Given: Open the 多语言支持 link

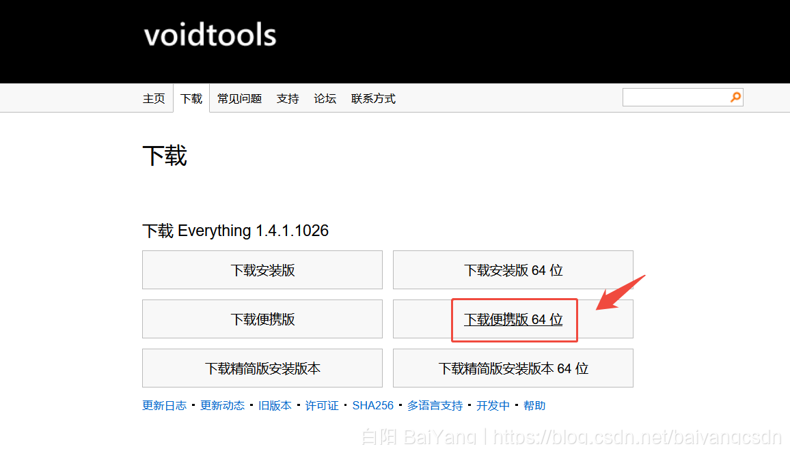Looking at the screenshot, I should [435, 406].
